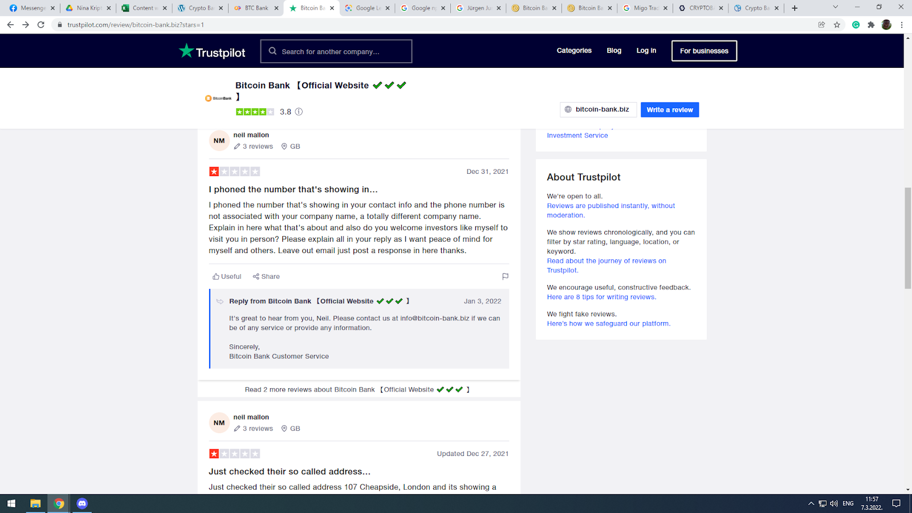This screenshot has height=513, width=912.
Task: Open the volume control in system tray
Action: click(834, 503)
